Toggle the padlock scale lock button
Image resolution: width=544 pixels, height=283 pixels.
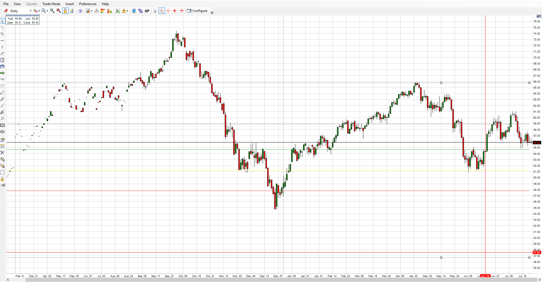[65, 11]
